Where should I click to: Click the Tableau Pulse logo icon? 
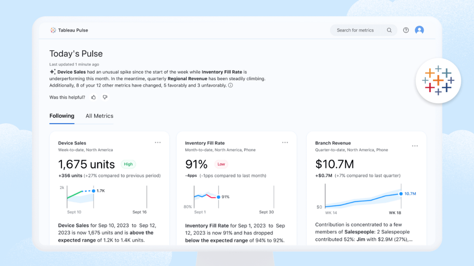pos(53,30)
